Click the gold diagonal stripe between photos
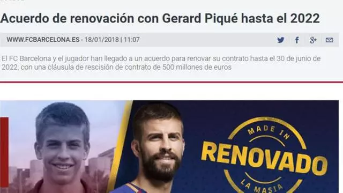Screen dimensions: 343x193 click(120, 146)
